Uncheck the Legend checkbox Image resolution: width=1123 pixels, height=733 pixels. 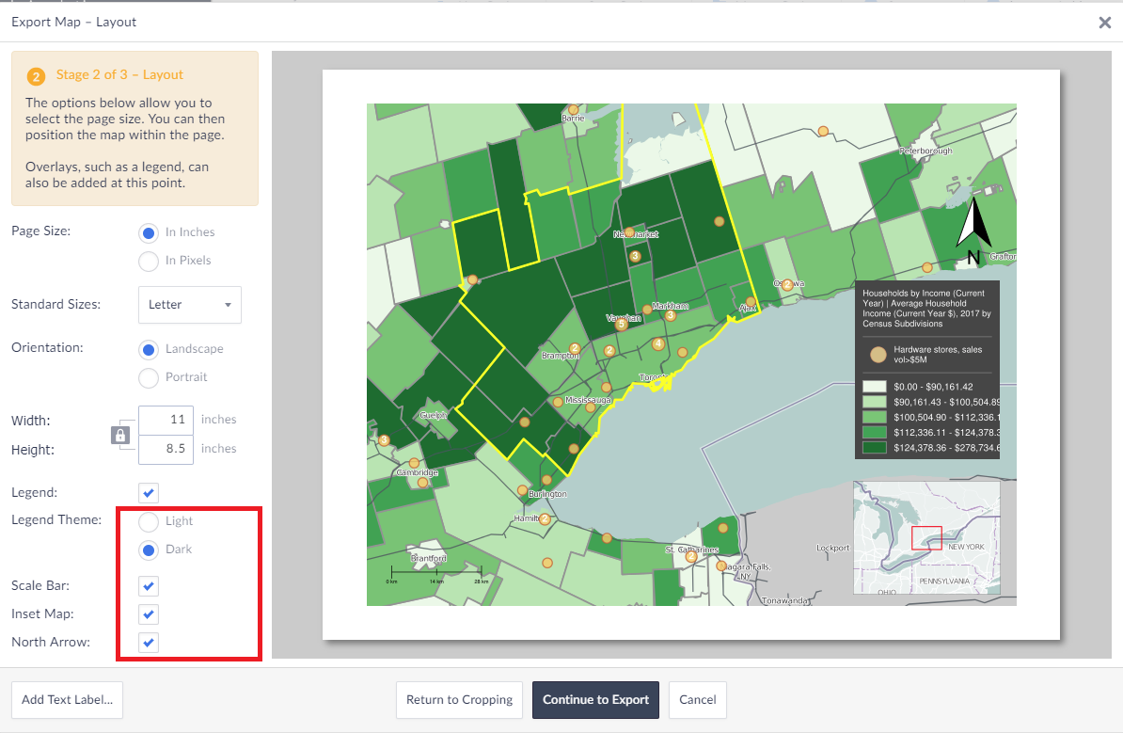(x=149, y=493)
